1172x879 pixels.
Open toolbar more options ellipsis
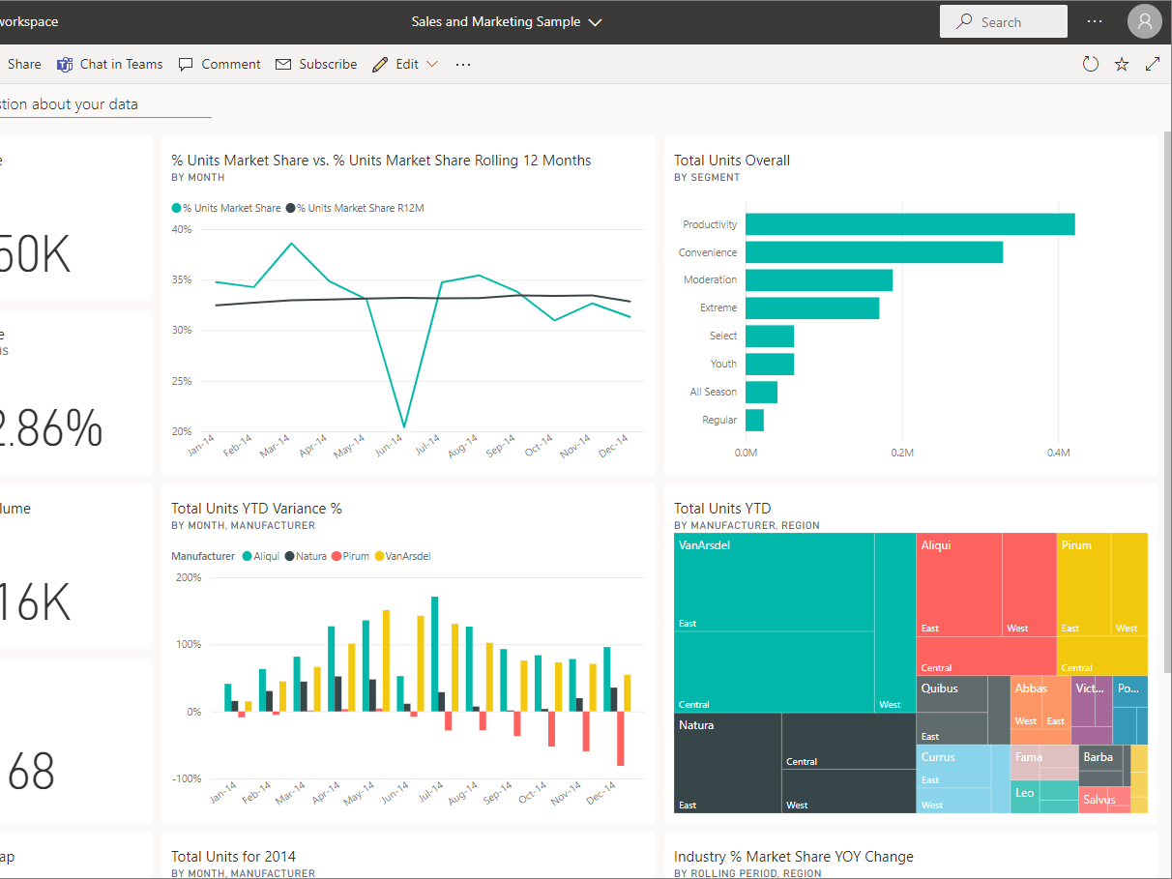pos(463,64)
